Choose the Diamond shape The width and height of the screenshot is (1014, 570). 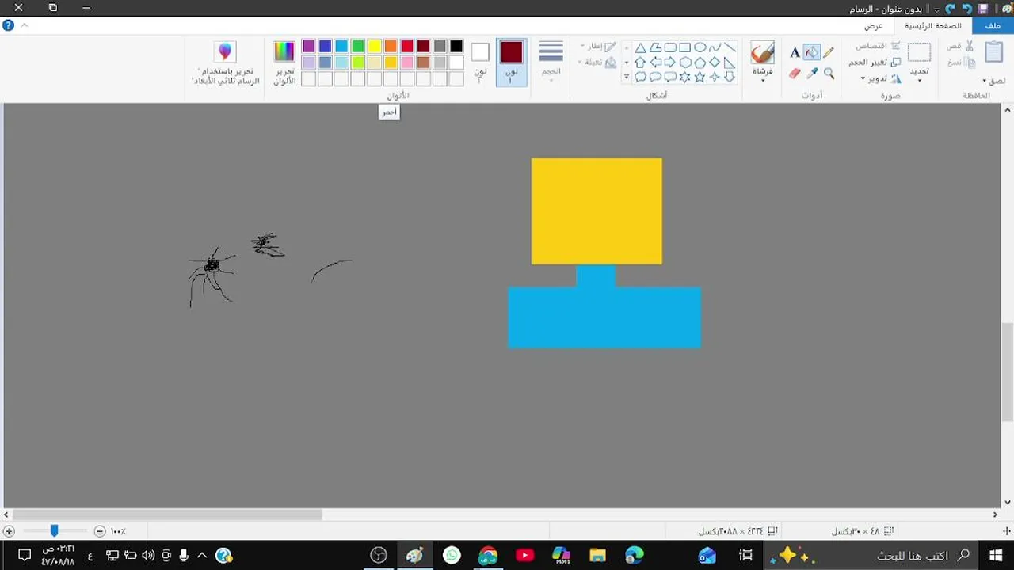(x=715, y=63)
